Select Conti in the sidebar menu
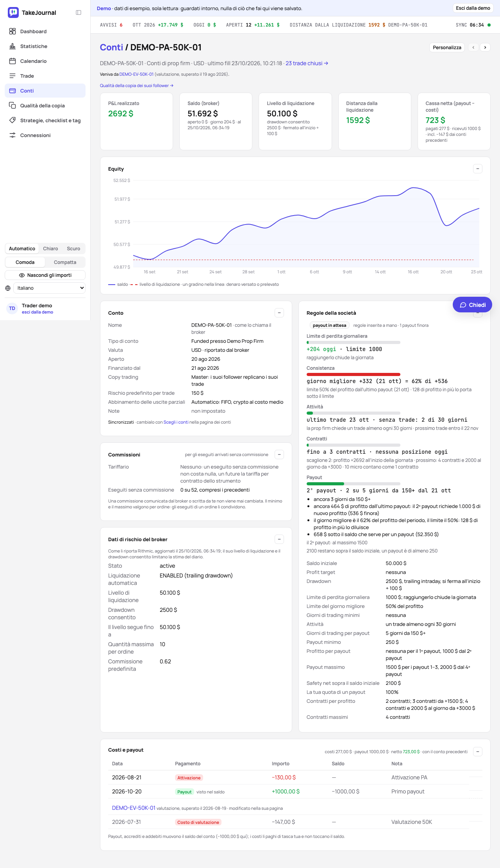This screenshot has width=500, height=868. point(45,91)
